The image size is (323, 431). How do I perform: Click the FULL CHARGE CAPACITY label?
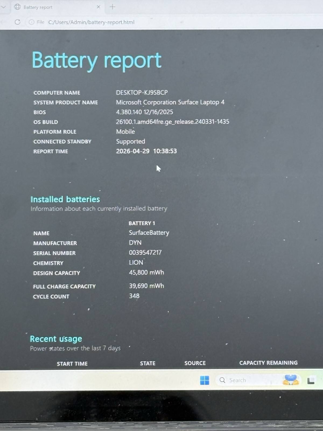click(x=64, y=287)
